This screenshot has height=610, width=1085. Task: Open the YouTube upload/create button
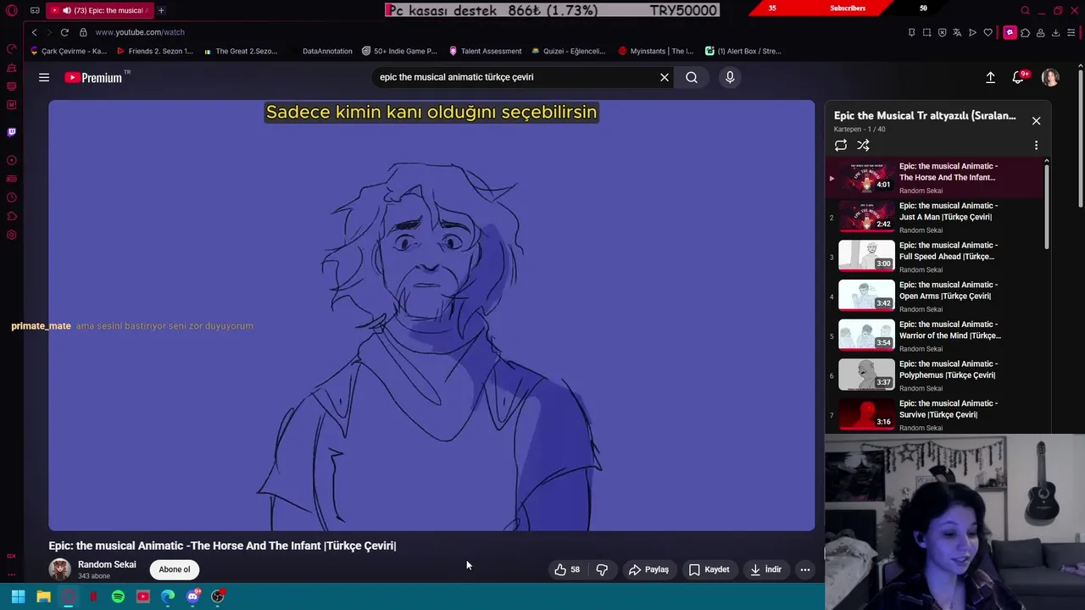click(990, 77)
